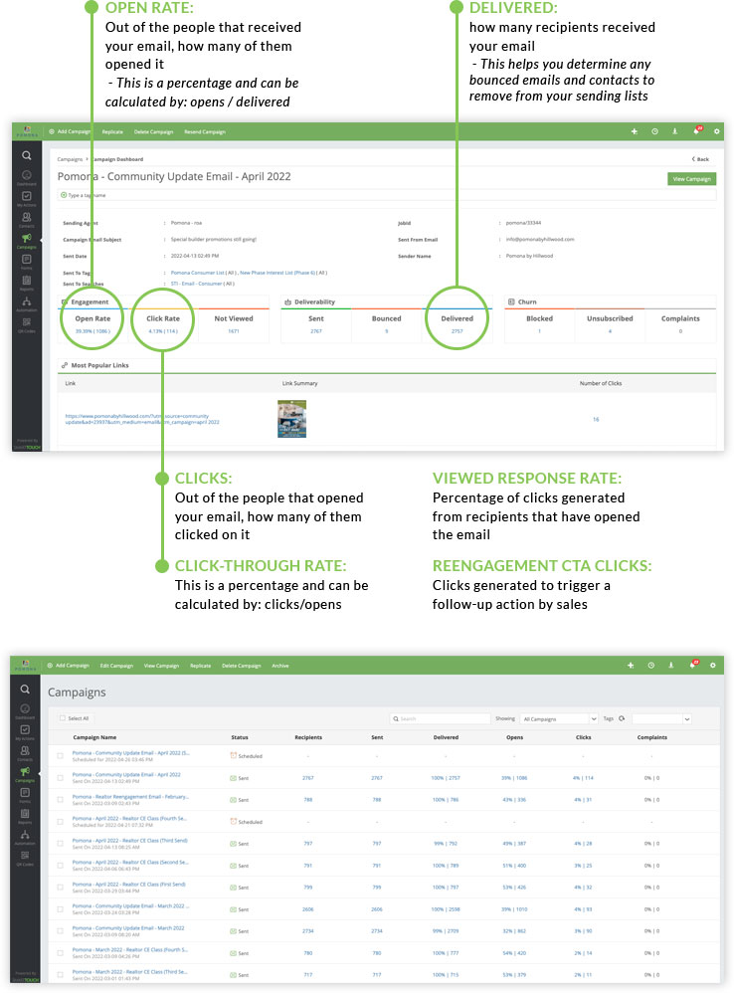
Task: Open settings gear in Campaign Dashboard top bar
Action: coord(717,131)
